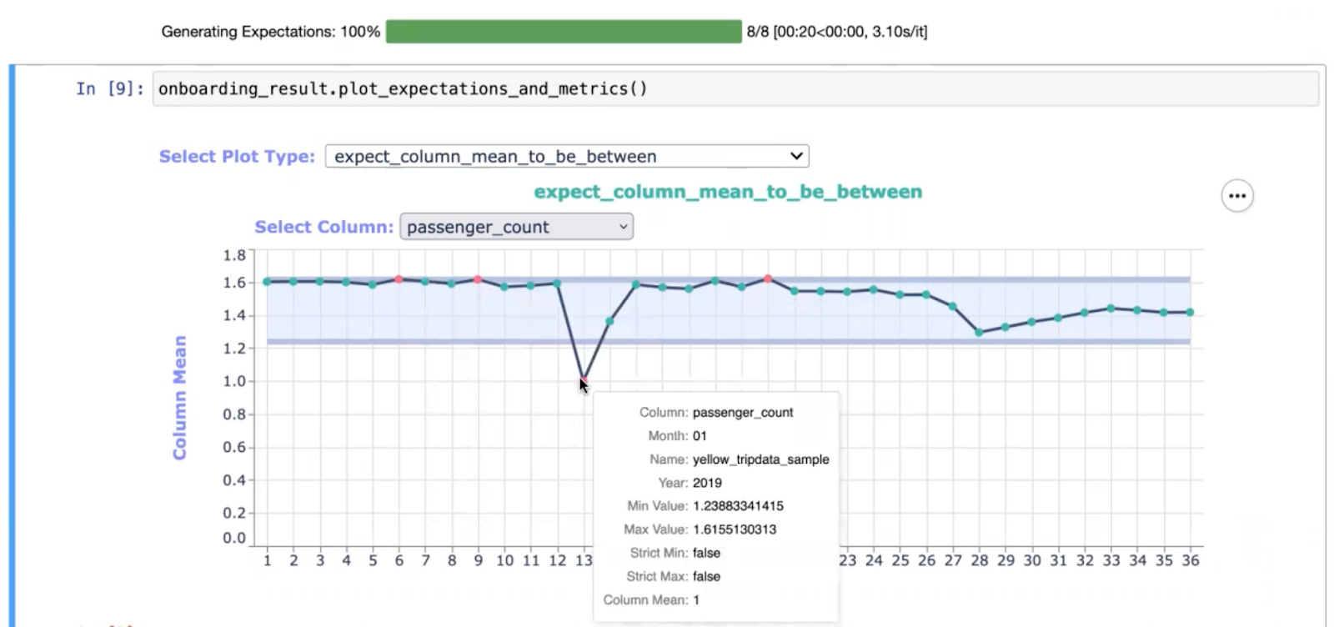This screenshot has height=627, width=1334.
Task: Click the tooltip 'Column Mean: 1' row
Action: tap(651, 599)
